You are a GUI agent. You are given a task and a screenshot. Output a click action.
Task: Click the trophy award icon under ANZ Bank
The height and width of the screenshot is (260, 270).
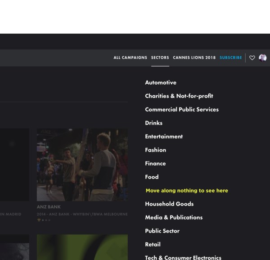tap(39, 220)
